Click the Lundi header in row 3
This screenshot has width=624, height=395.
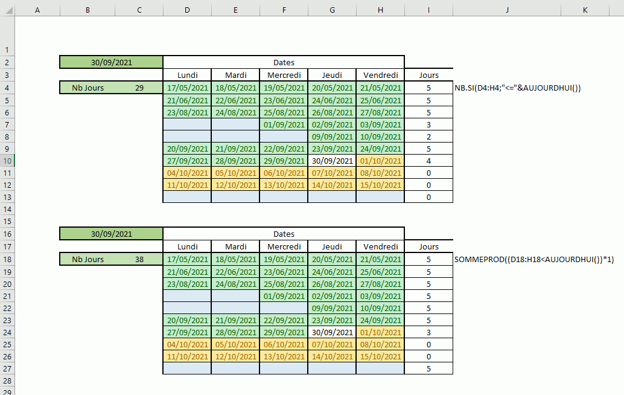point(187,75)
